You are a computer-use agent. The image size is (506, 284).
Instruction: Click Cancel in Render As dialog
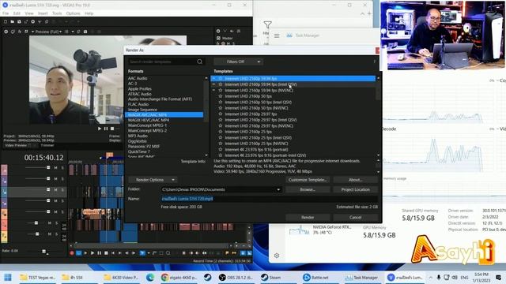355,218
